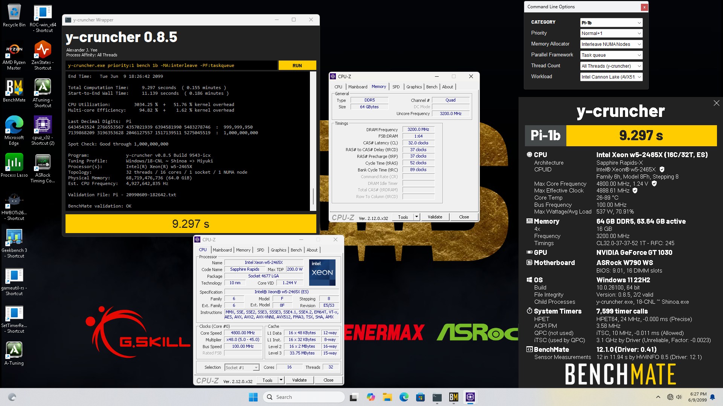Open the SetTimerRe shortcut icon
This screenshot has height=406, width=723.
coord(14,319)
